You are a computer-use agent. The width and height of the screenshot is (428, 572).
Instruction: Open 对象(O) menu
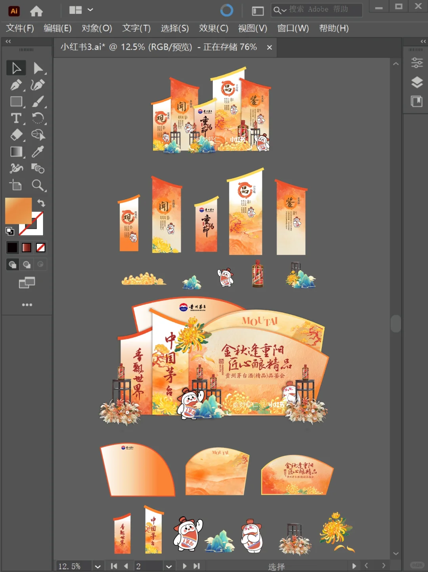coord(97,28)
